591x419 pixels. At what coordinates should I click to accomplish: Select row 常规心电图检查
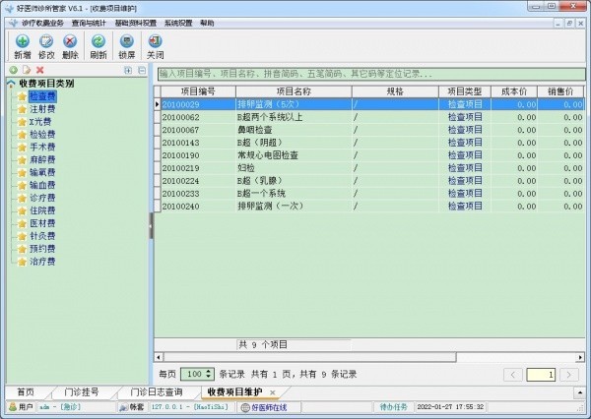[369, 155]
